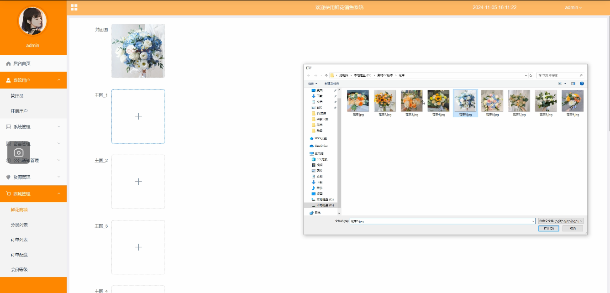This screenshot has width=610, height=293.
Task: Expand the 留言管理 menu section
Action: [59, 143]
